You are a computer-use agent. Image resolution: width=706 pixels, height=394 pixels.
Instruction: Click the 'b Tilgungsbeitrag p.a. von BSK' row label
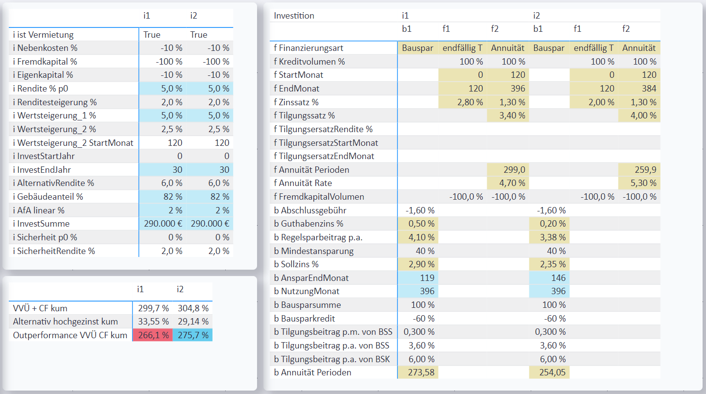[332, 359]
